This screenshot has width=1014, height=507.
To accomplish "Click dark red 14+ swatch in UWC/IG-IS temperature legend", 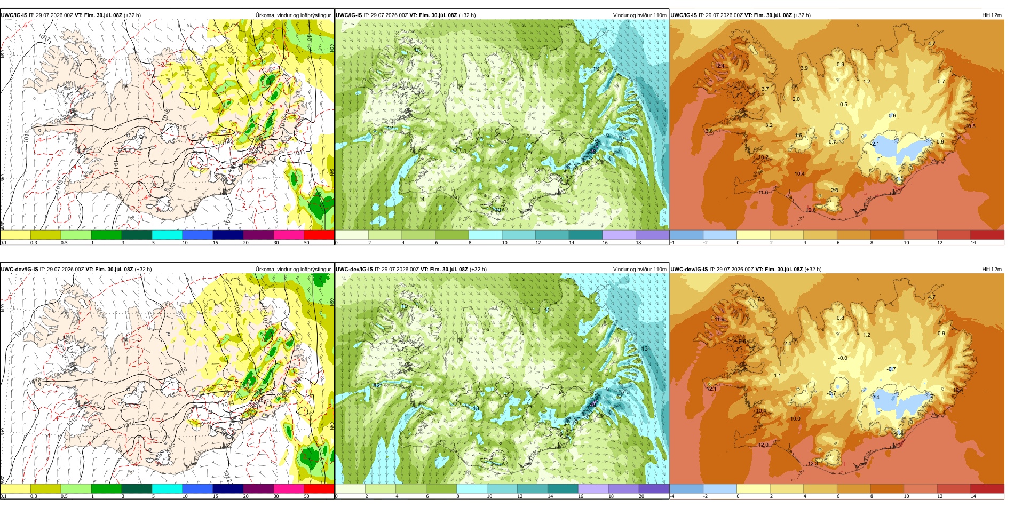I will coord(987,234).
